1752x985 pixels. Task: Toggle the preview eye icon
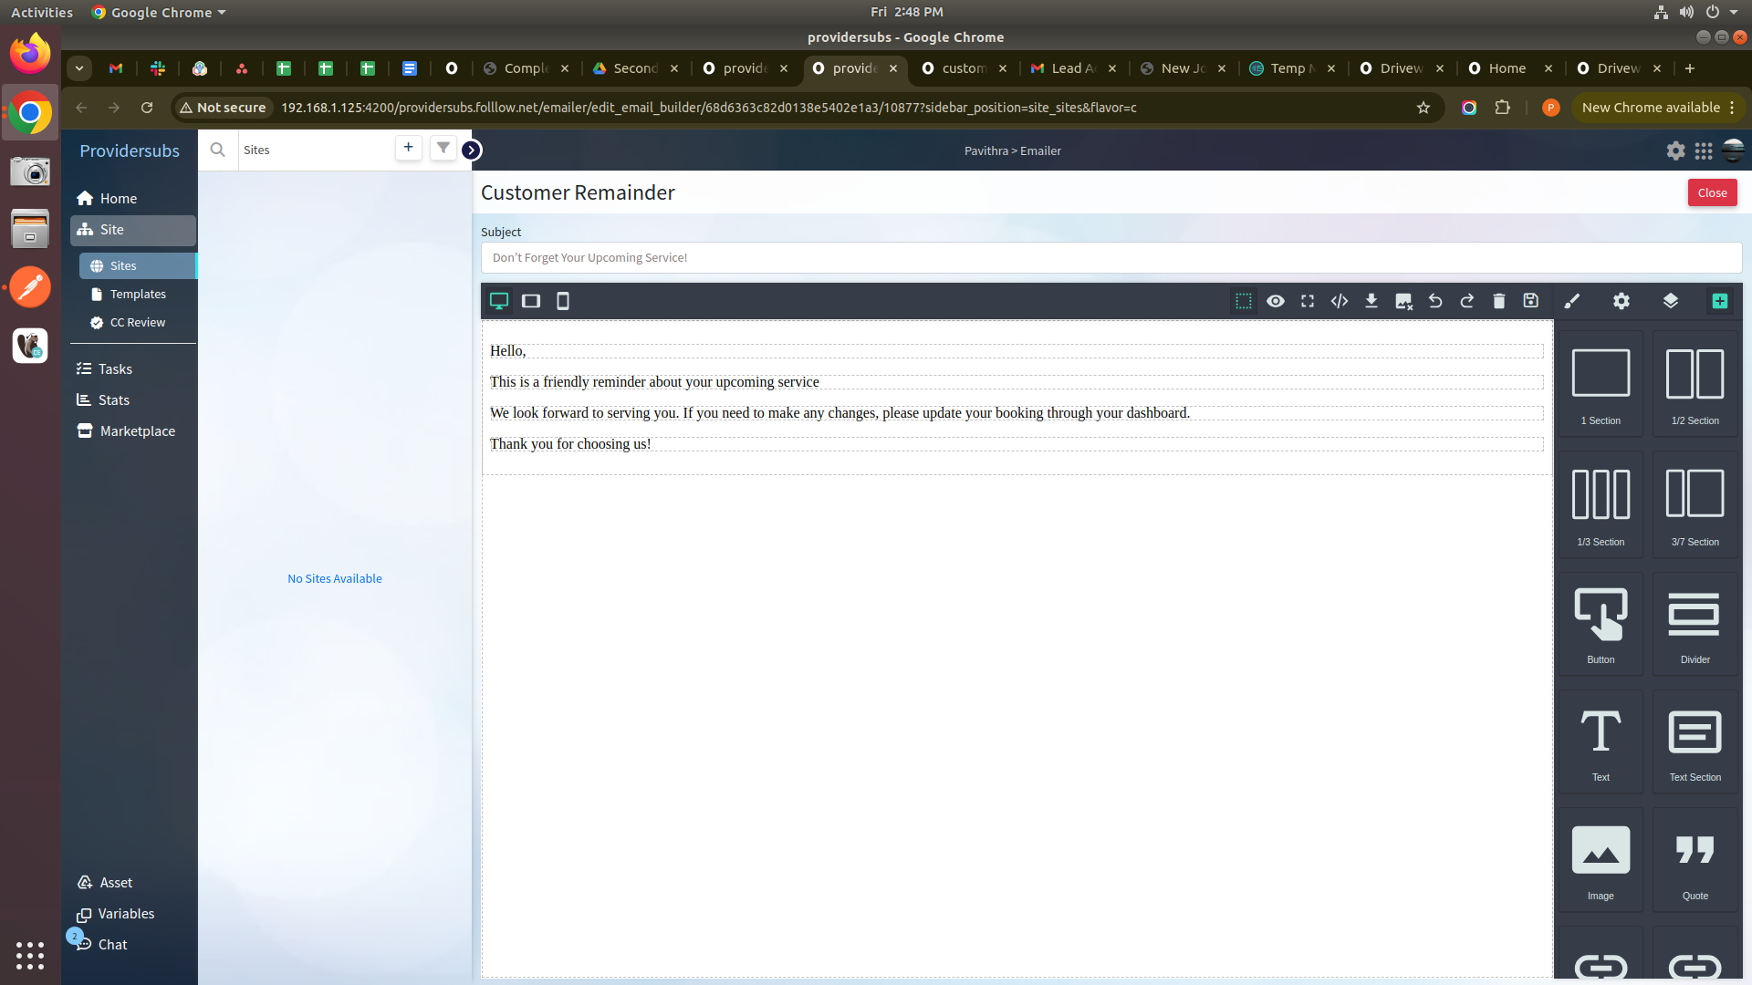pyautogui.click(x=1276, y=301)
